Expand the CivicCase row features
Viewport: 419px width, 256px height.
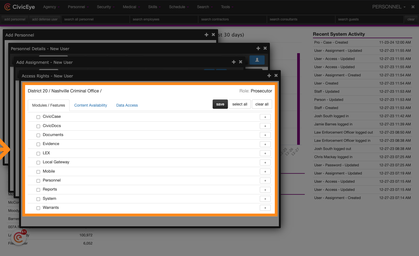coord(265,117)
